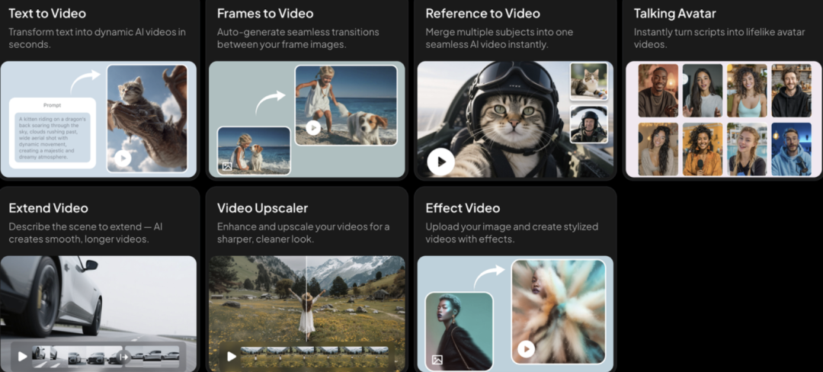This screenshot has width=823, height=372.
Task: Click the image icon on the Frames to Video thumbnail
Action: pos(226,165)
